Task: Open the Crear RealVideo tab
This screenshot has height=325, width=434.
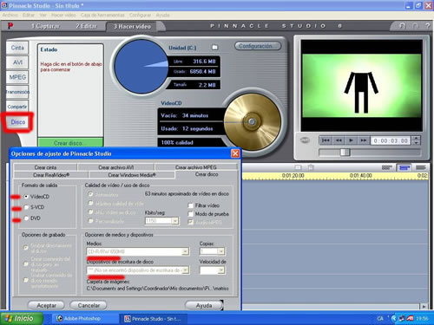Action: click(x=51, y=175)
